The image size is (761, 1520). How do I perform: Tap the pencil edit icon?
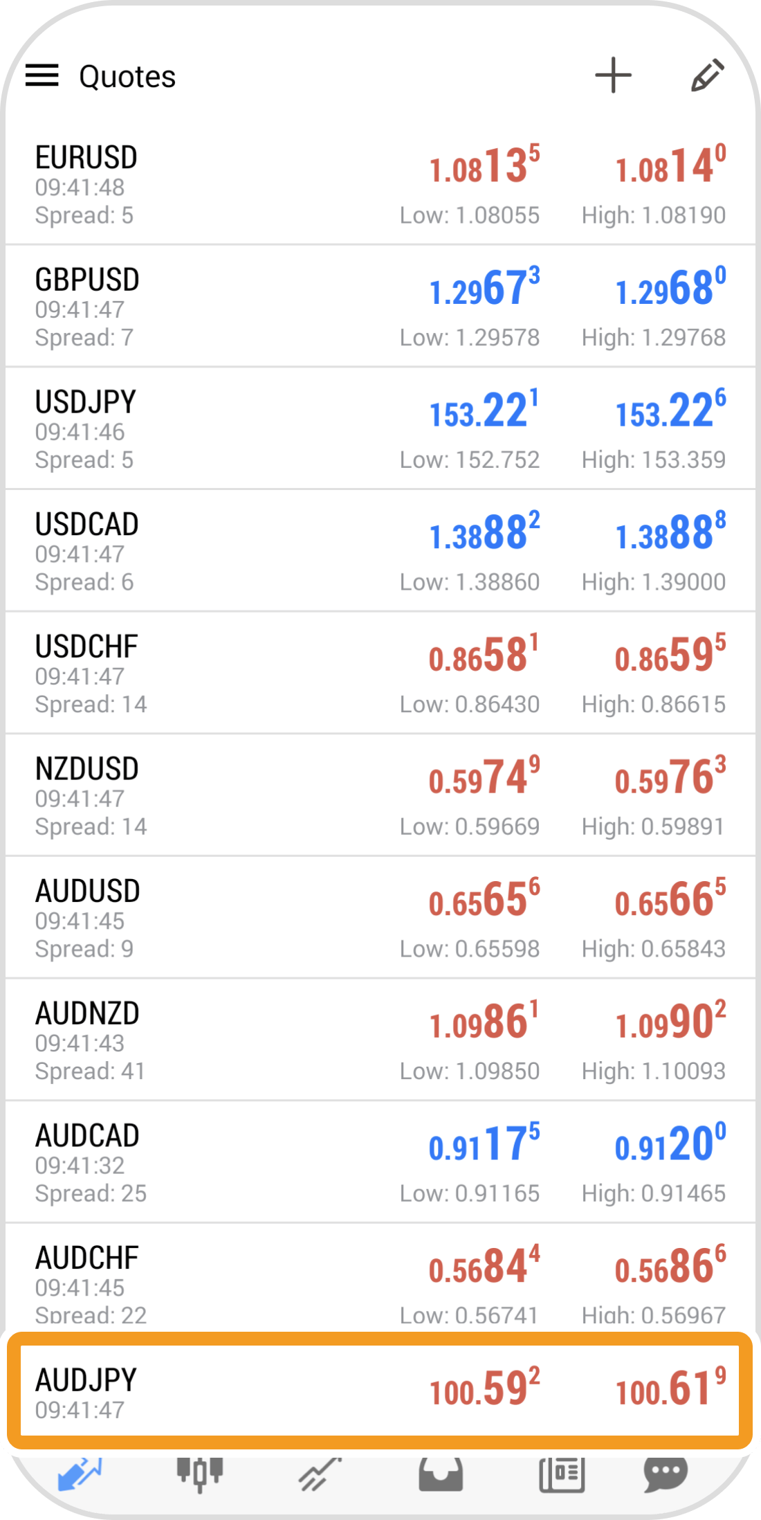click(708, 75)
